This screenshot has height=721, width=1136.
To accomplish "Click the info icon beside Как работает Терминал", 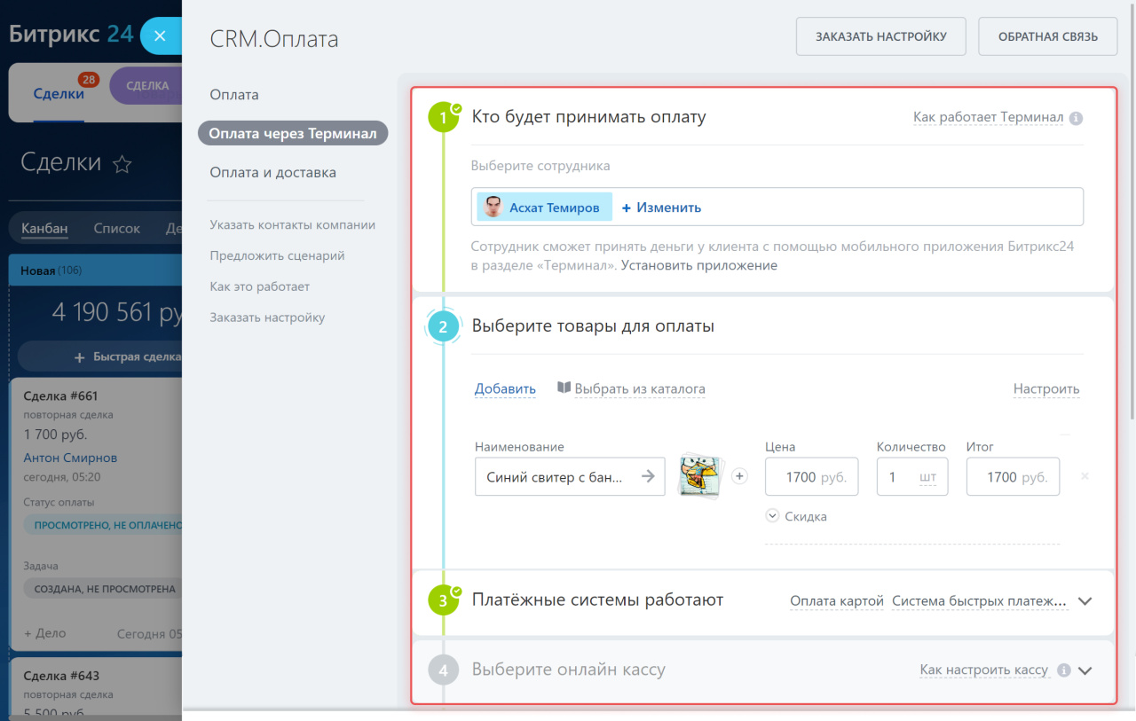I will (1076, 118).
